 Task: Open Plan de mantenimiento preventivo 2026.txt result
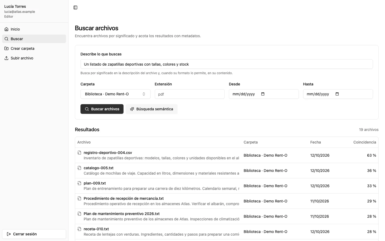(227, 216)
